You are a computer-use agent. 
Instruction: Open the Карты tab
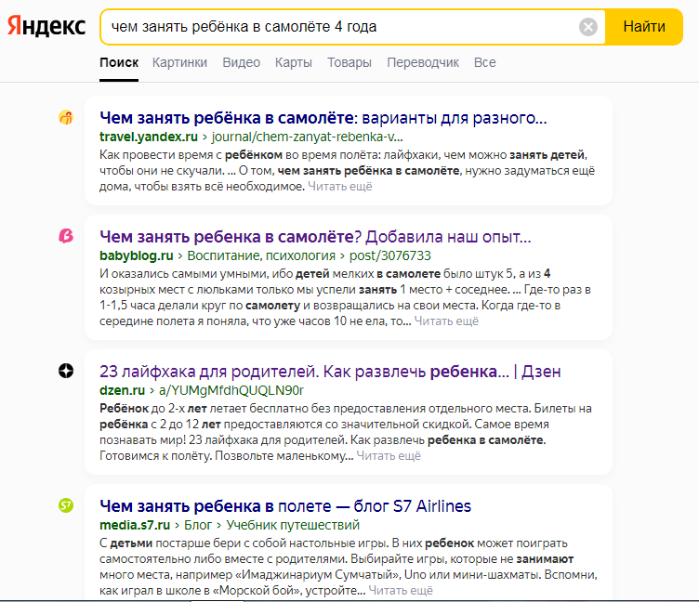[x=294, y=62]
